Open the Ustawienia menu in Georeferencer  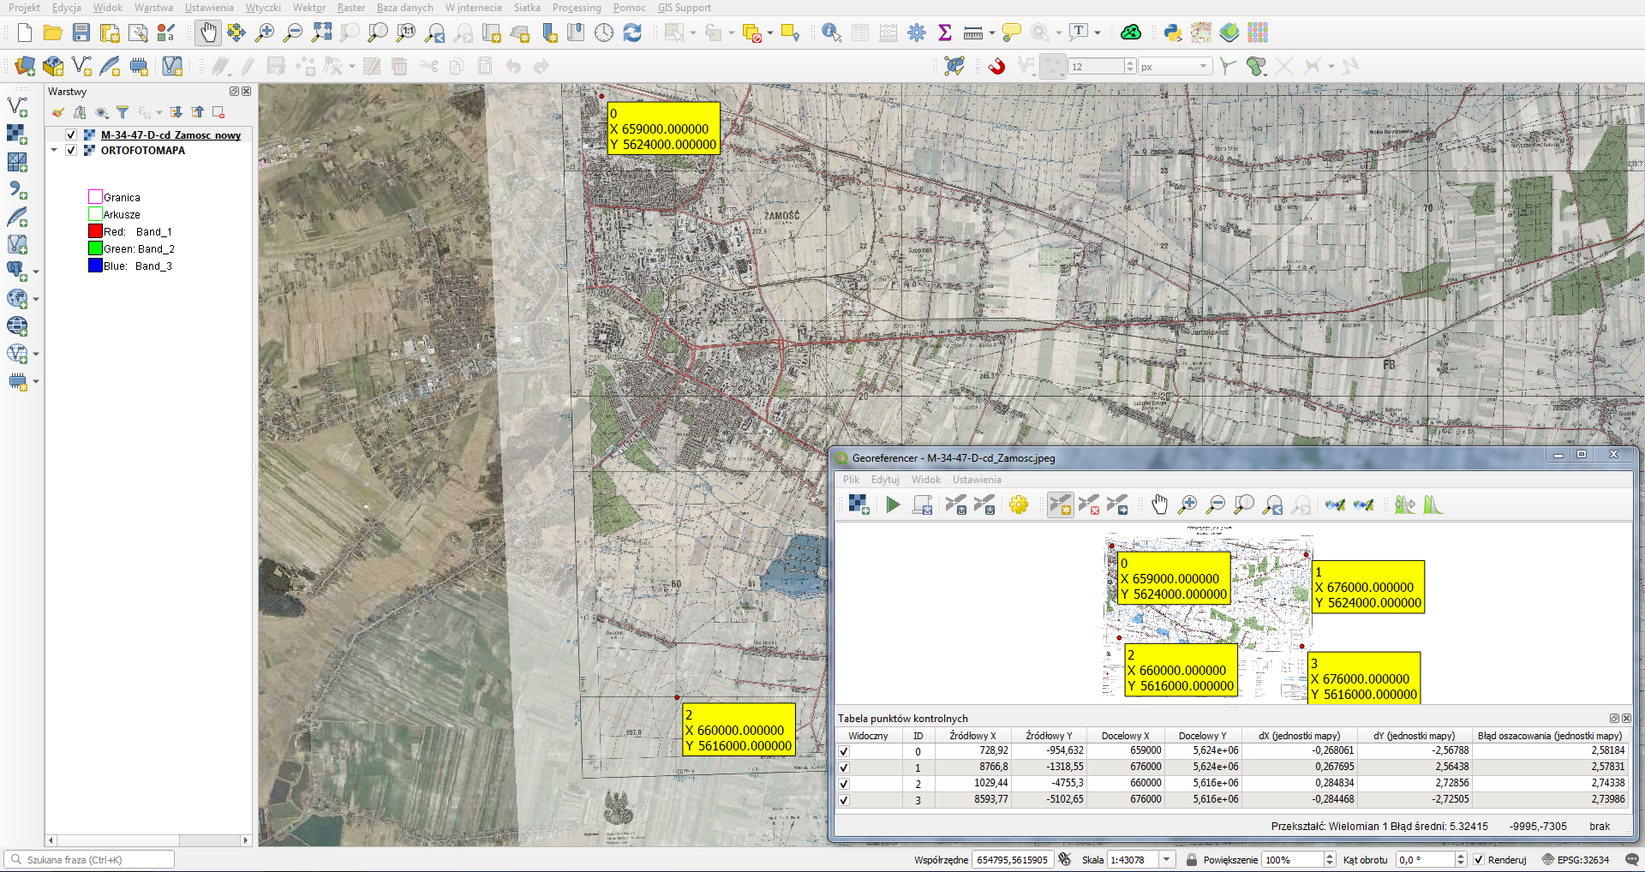pyautogui.click(x=976, y=480)
